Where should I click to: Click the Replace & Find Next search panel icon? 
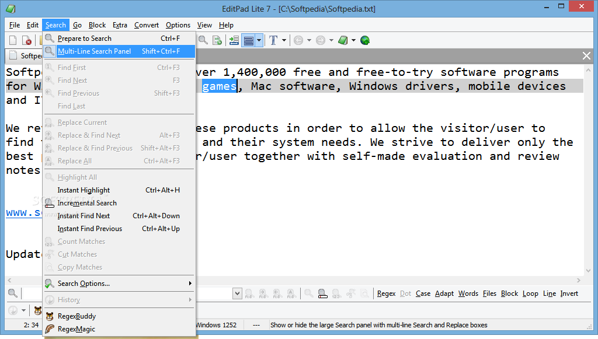click(263, 293)
